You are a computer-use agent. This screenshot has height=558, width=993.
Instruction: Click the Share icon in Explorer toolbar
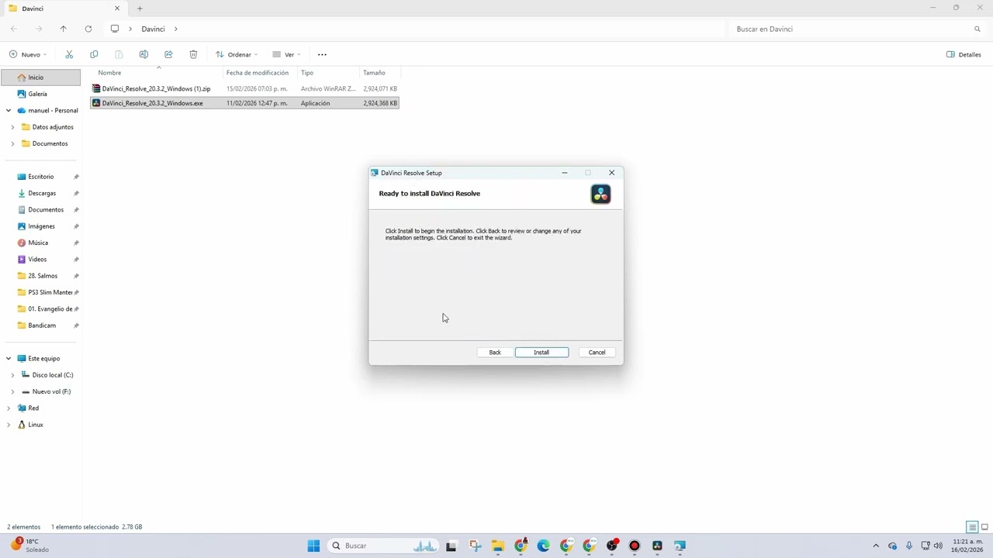[168, 54]
